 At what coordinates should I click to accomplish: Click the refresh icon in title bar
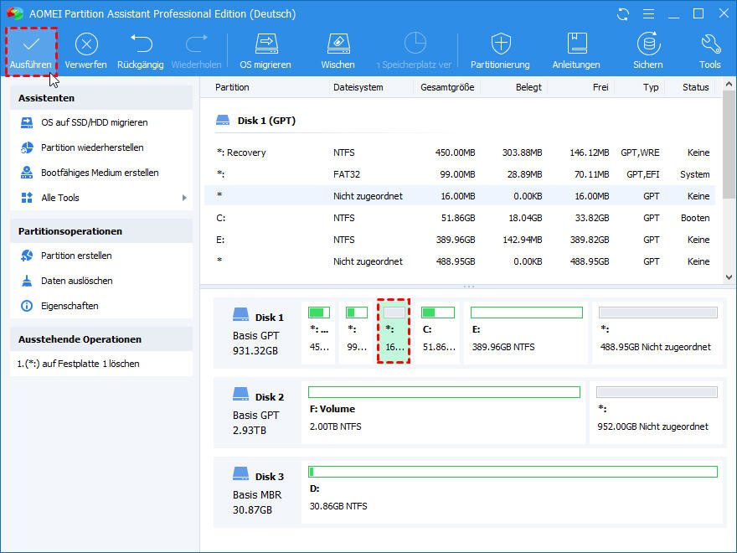(x=622, y=14)
